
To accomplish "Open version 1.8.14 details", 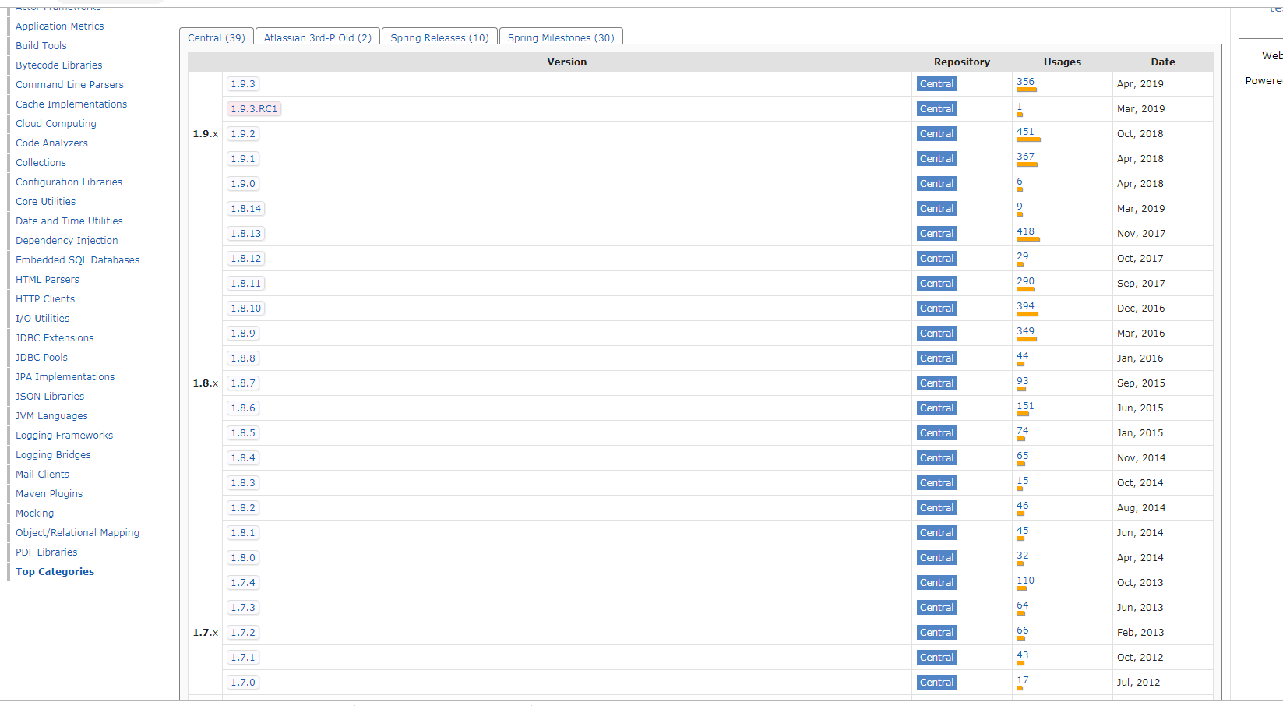I will pyautogui.click(x=245, y=208).
